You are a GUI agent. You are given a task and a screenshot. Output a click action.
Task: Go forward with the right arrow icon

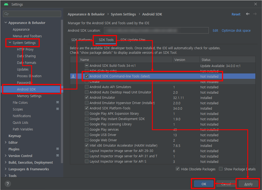[x=255, y=14]
